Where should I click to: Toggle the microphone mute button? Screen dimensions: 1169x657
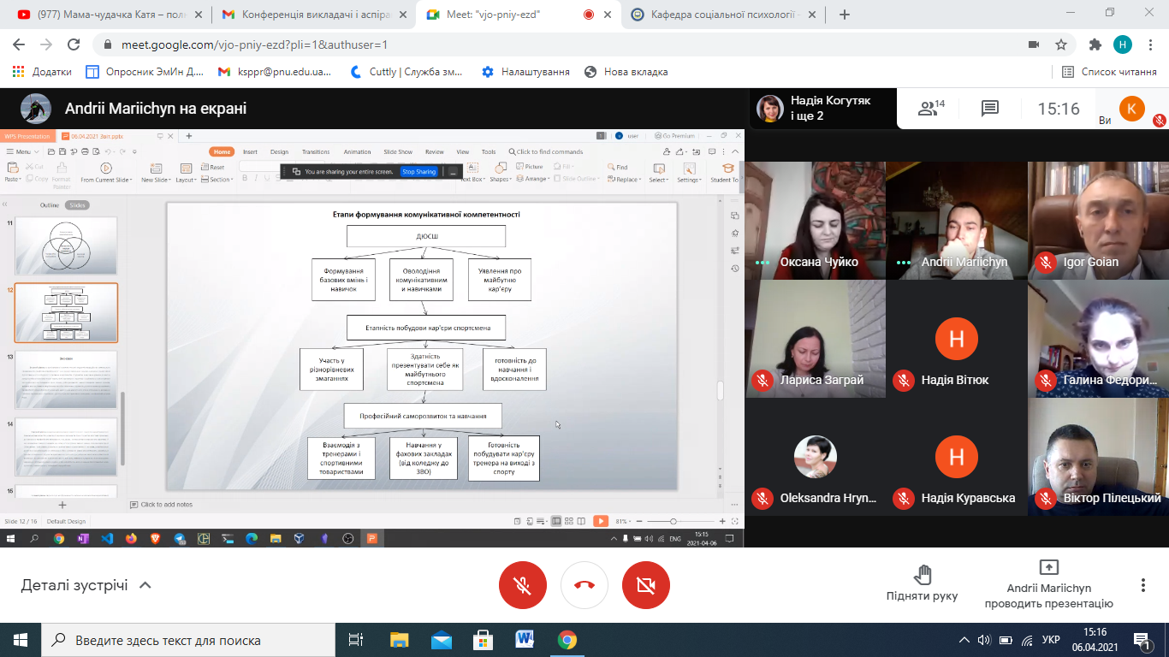pos(522,585)
